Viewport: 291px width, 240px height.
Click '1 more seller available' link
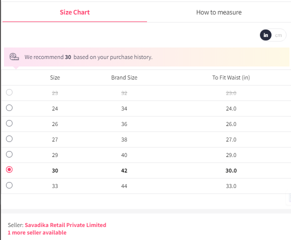click(37, 232)
